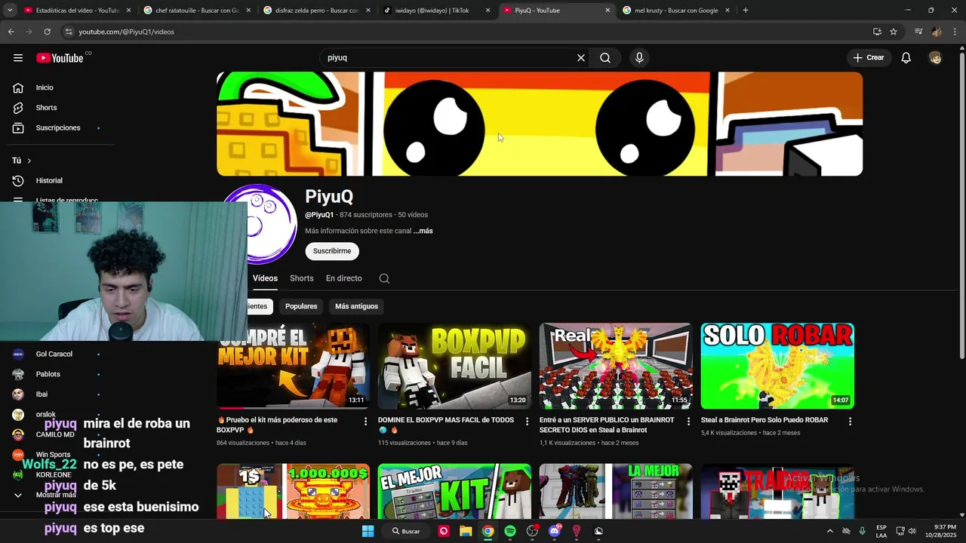Open options menu for 'Pruebo el kit más poderoso'
This screenshot has width=966, height=543.
pyautogui.click(x=365, y=422)
